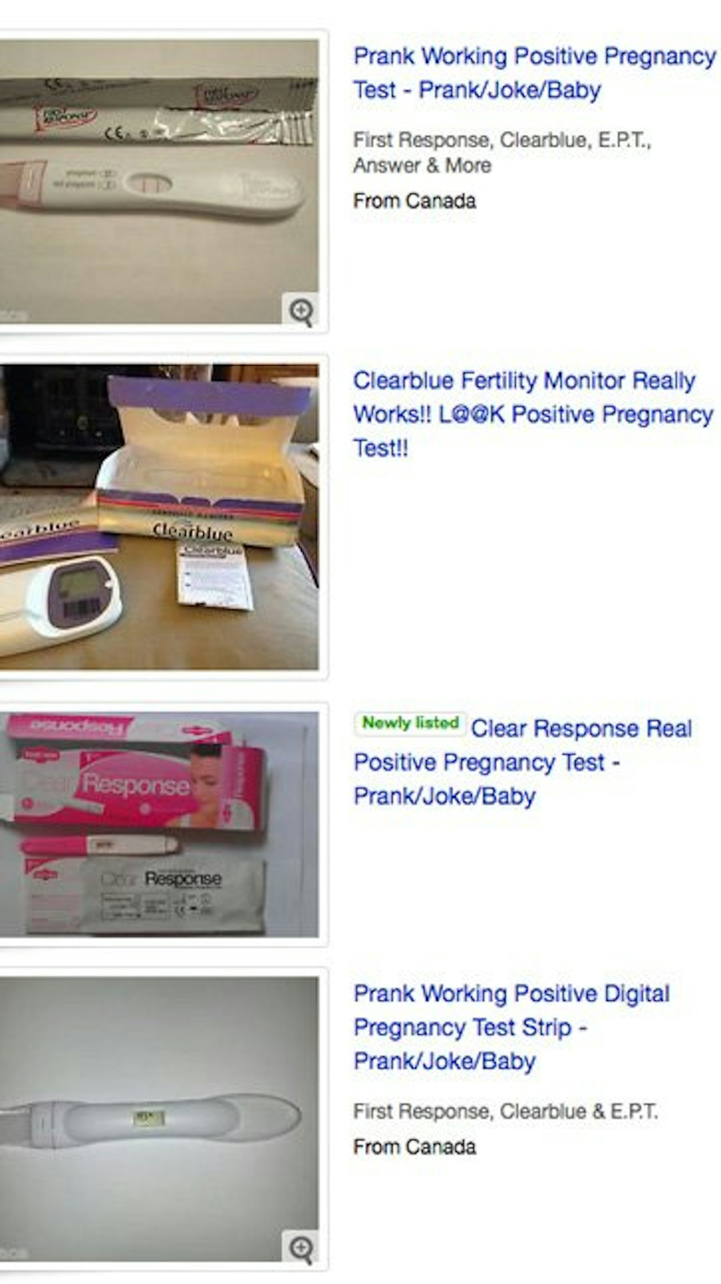The height and width of the screenshot is (1284, 721).
Task: Click 'From Canada' under the first listing
Action: [415, 201]
